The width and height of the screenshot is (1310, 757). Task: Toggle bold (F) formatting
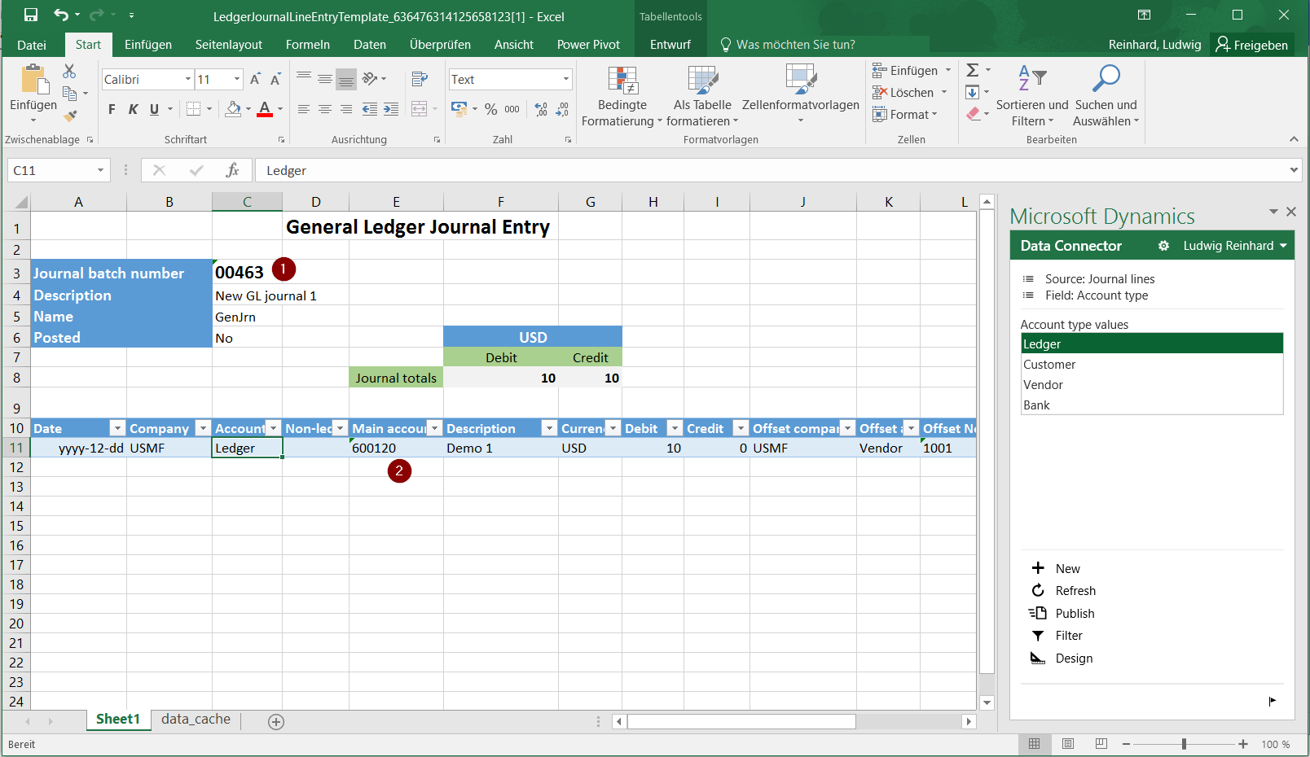112,109
